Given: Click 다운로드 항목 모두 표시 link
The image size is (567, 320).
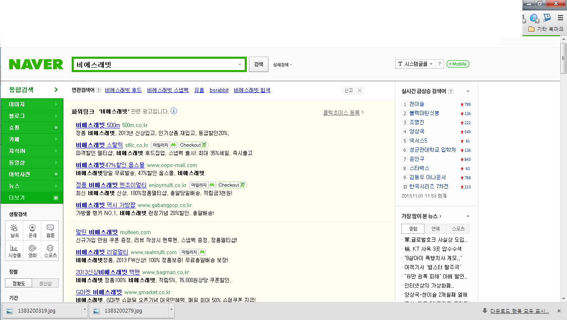Looking at the screenshot, I should click(519, 311).
